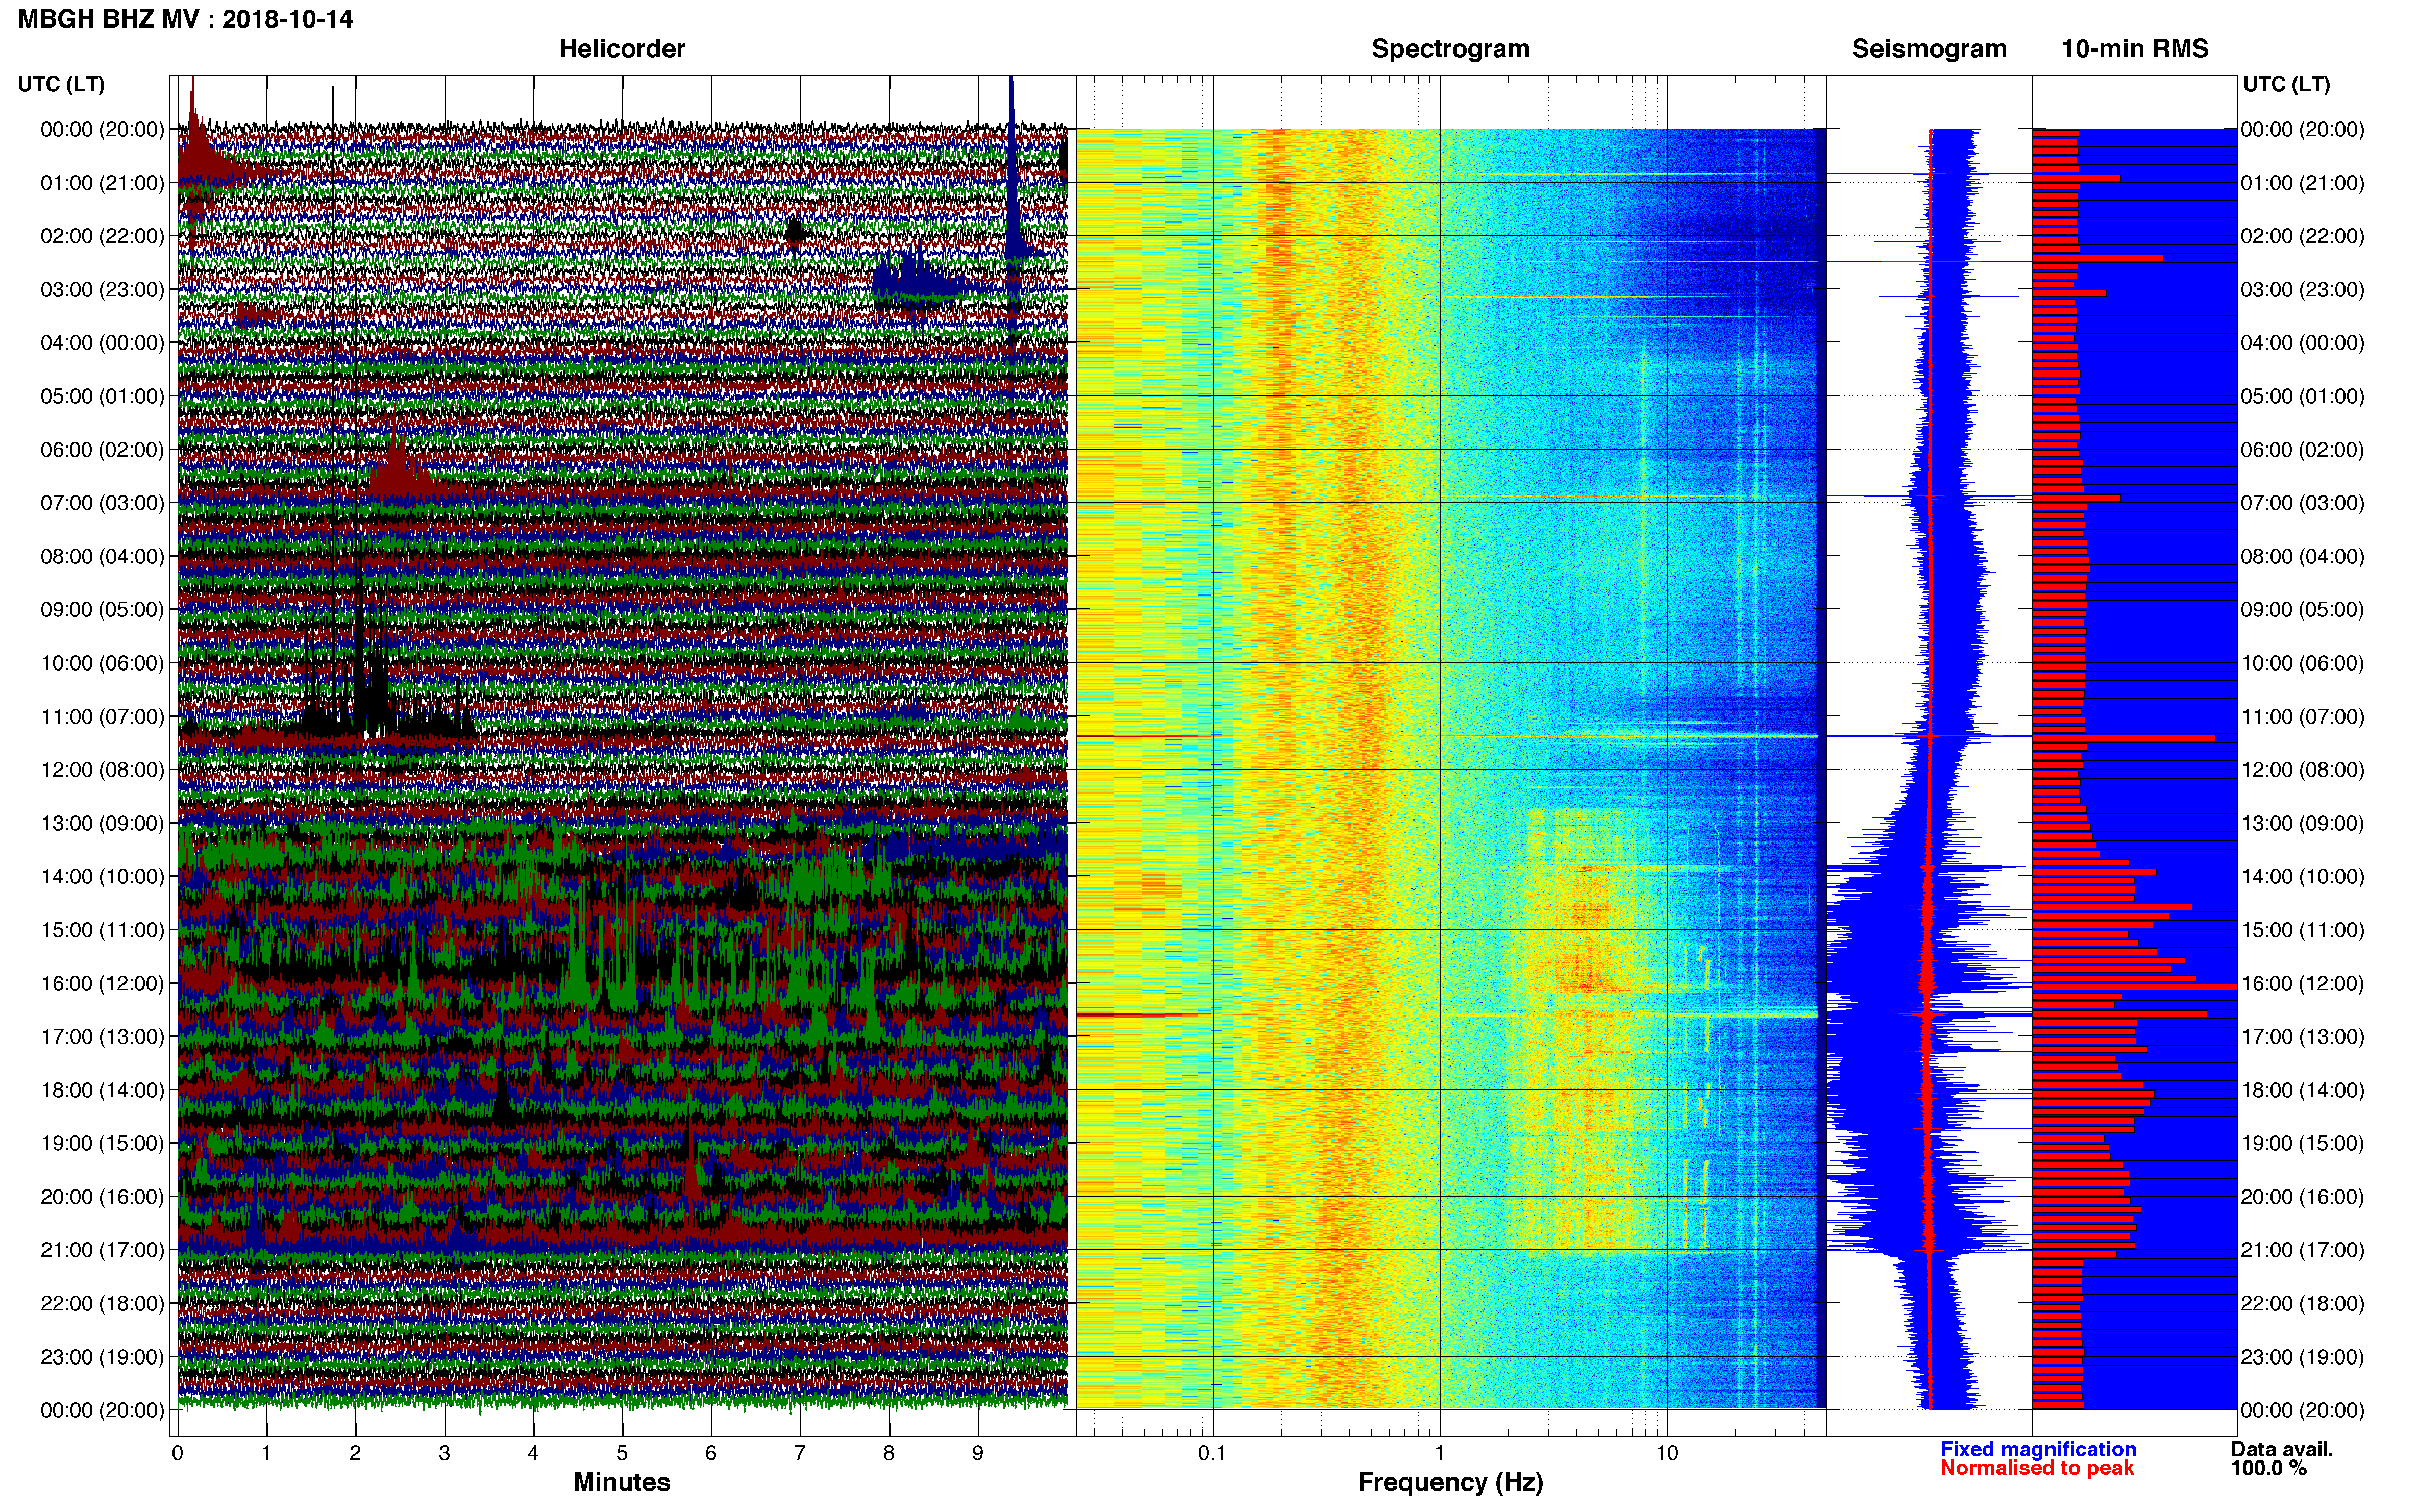Click helicorder time label 21:00 (17:00)
The image size is (2419, 1512).
102,1250
